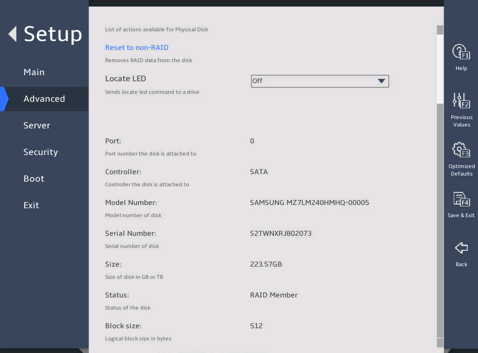Click the Port: label
Screen dimensions: 478x353
pos(113,141)
